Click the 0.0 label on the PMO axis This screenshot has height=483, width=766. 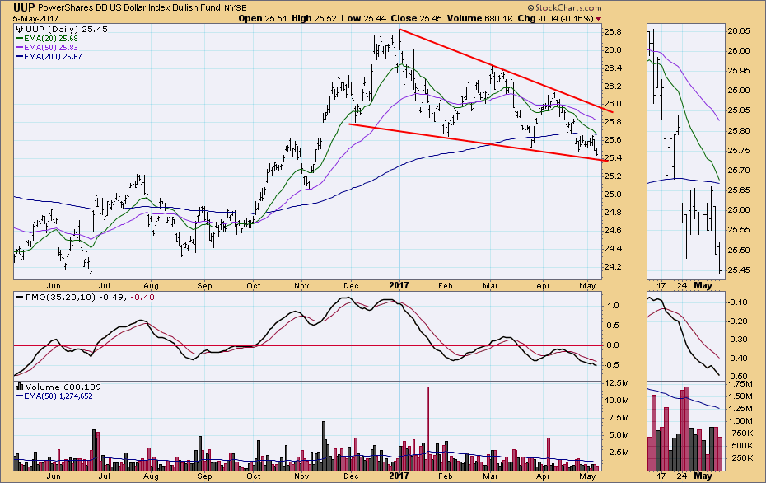(613, 345)
